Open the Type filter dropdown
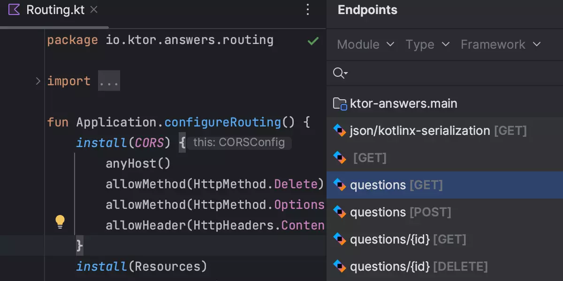This screenshot has height=281, width=563. [427, 44]
